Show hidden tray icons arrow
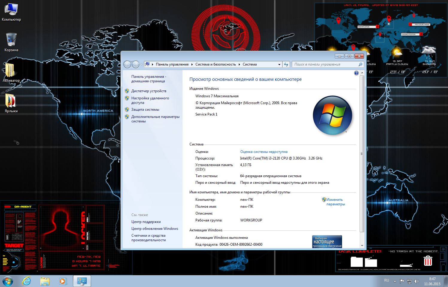Image resolution: width=448 pixels, height=287 pixels. [395, 281]
